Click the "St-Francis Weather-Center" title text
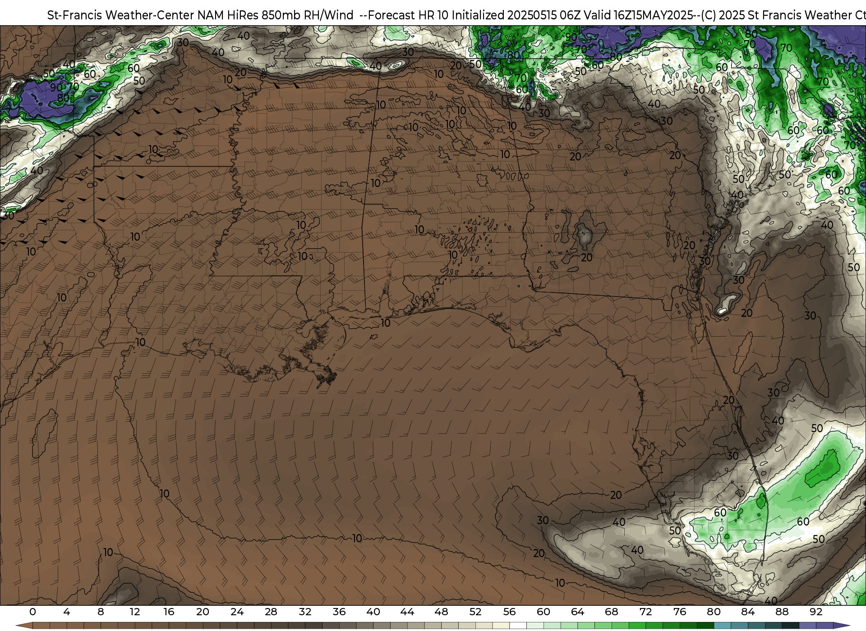Screen dimensions: 866x631 (x=121, y=15)
